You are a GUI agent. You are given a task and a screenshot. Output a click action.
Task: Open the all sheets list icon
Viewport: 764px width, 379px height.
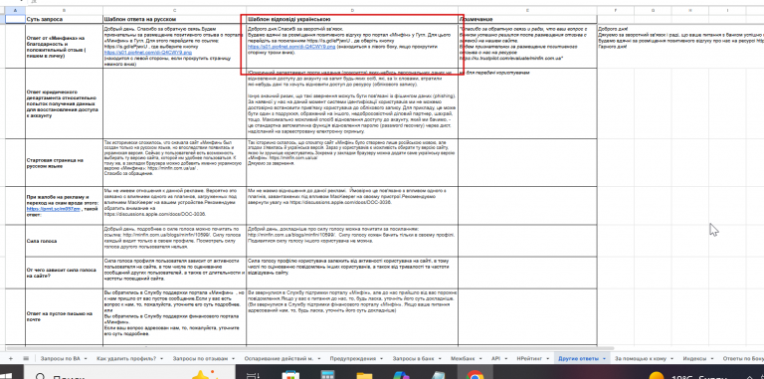click(26, 358)
